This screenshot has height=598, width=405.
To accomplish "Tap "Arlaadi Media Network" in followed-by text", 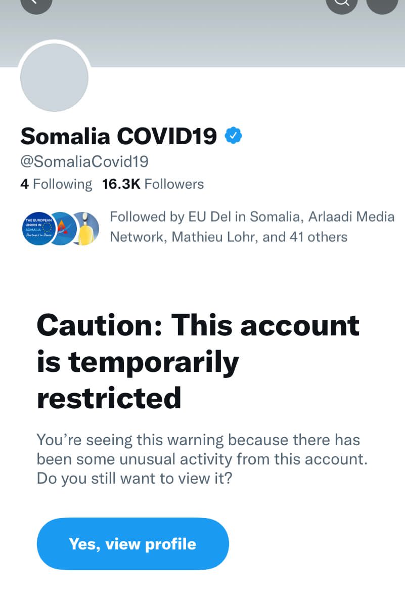I will click(349, 217).
